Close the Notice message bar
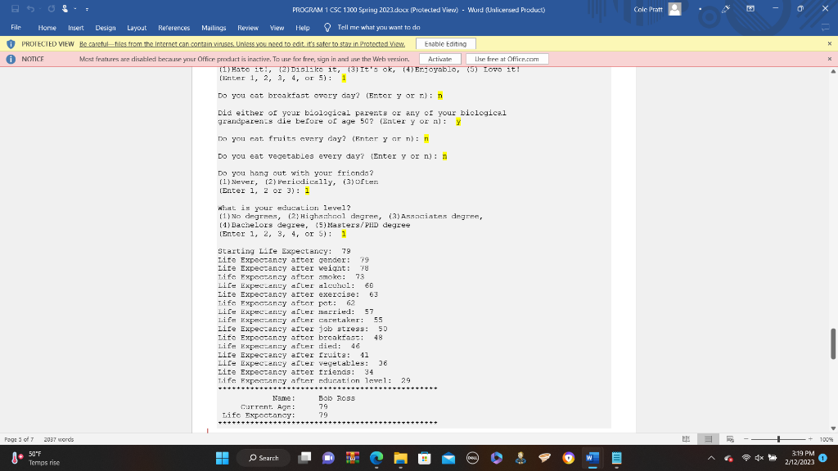Viewport: 838px width, 471px height. [830, 59]
